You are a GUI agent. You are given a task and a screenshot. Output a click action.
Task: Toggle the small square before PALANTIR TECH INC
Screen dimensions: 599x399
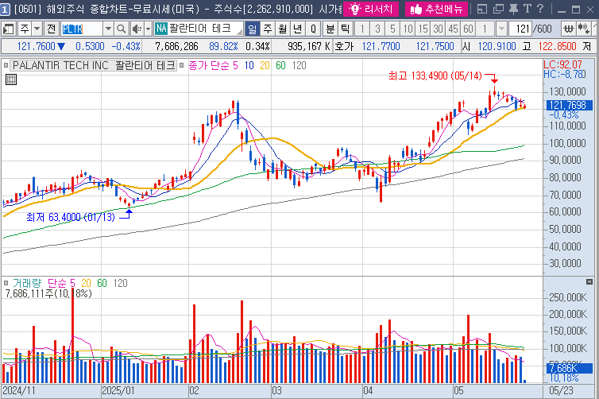(6, 65)
